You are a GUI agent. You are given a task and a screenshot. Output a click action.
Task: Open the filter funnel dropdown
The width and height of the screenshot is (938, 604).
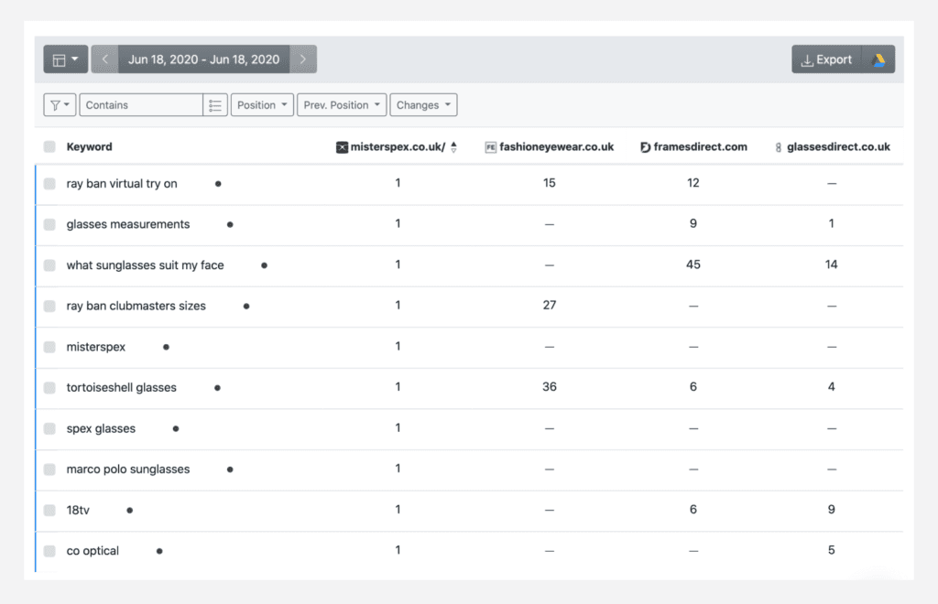pyautogui.click(x=60, y=105)
